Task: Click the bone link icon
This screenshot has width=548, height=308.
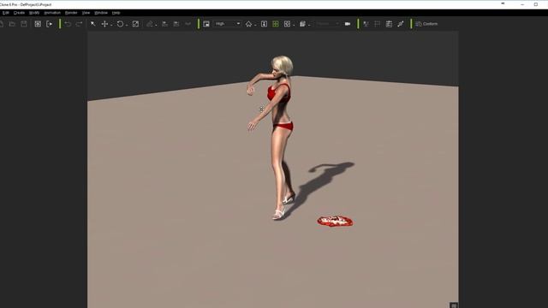Action: pos(401,24)
